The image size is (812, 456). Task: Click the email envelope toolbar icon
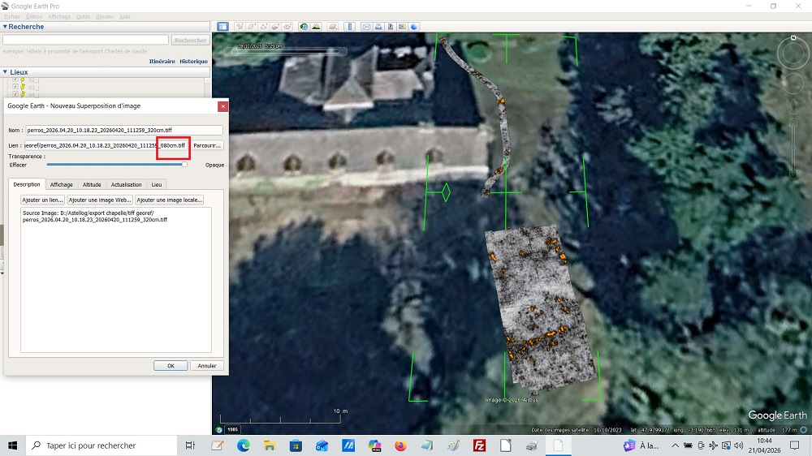pos(367,26)
